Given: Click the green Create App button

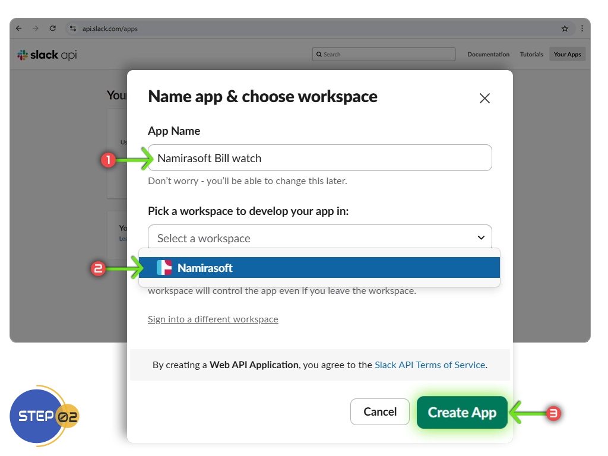Looking at the screenshot, I should pyautogui.click(x=462, y=413).
